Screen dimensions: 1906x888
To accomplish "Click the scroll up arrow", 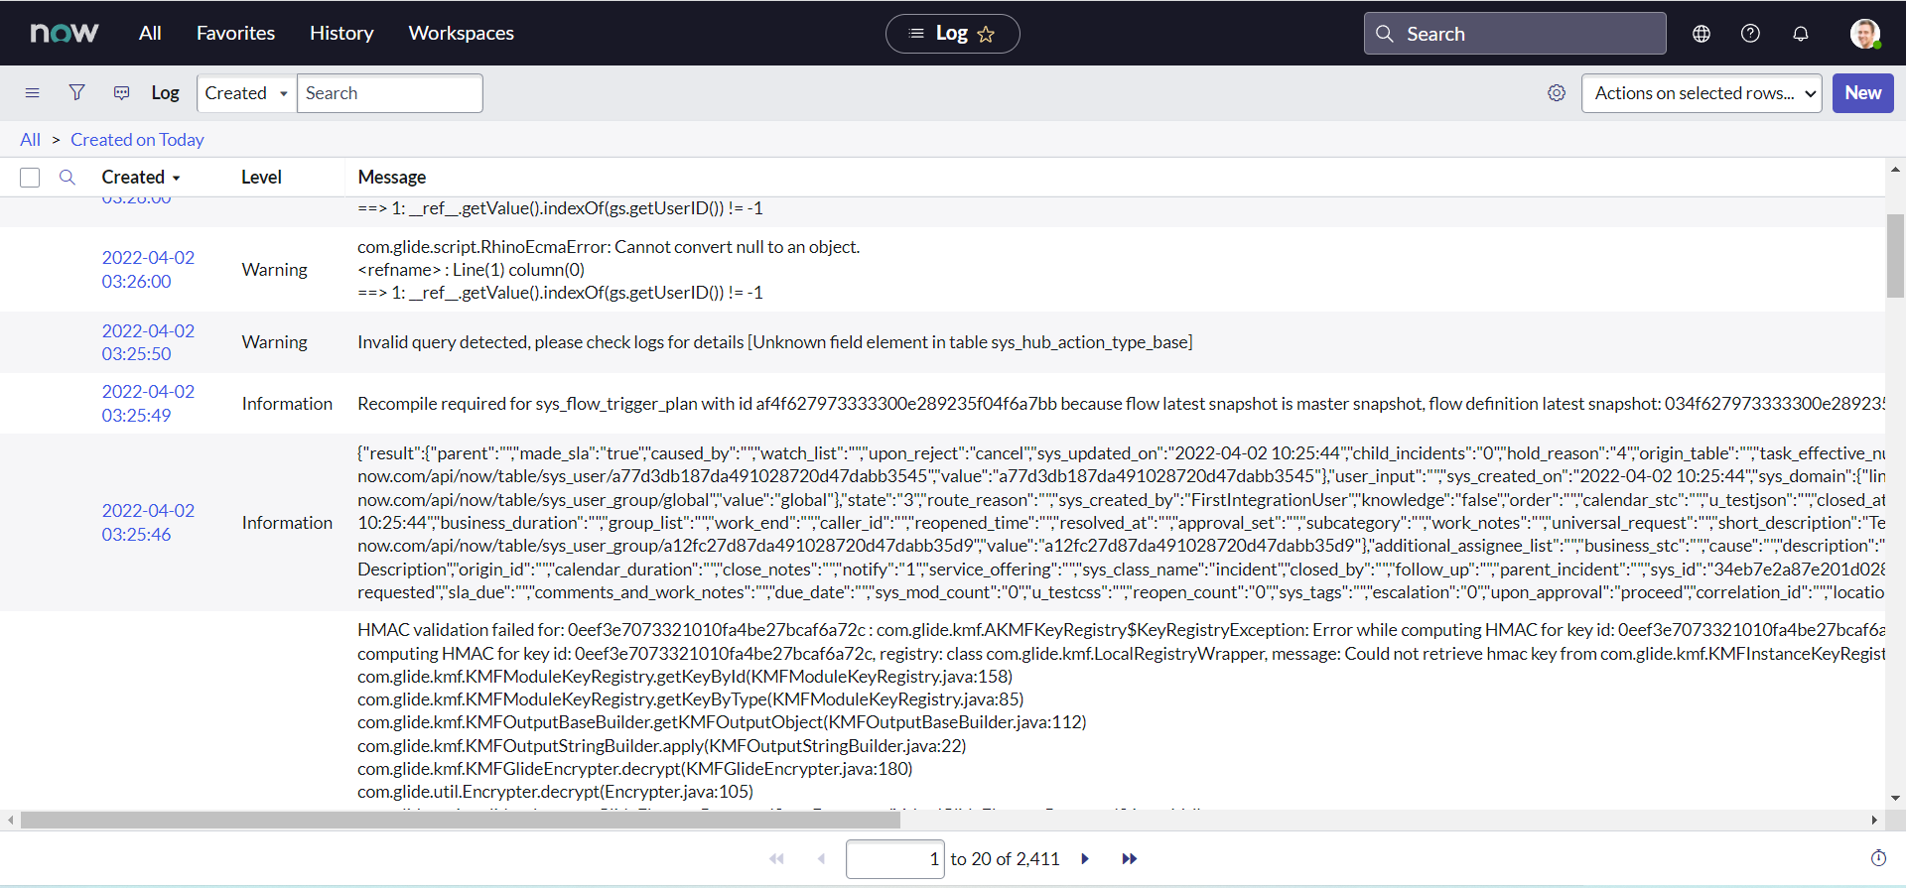I will (1895, 170).
